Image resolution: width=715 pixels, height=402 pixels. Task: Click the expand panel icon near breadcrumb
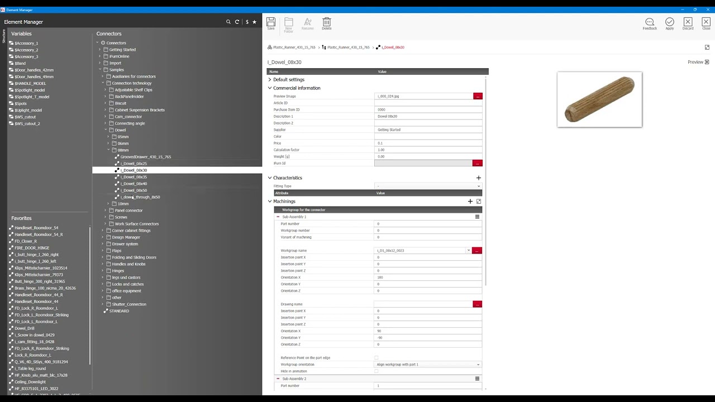click(707, 47)
